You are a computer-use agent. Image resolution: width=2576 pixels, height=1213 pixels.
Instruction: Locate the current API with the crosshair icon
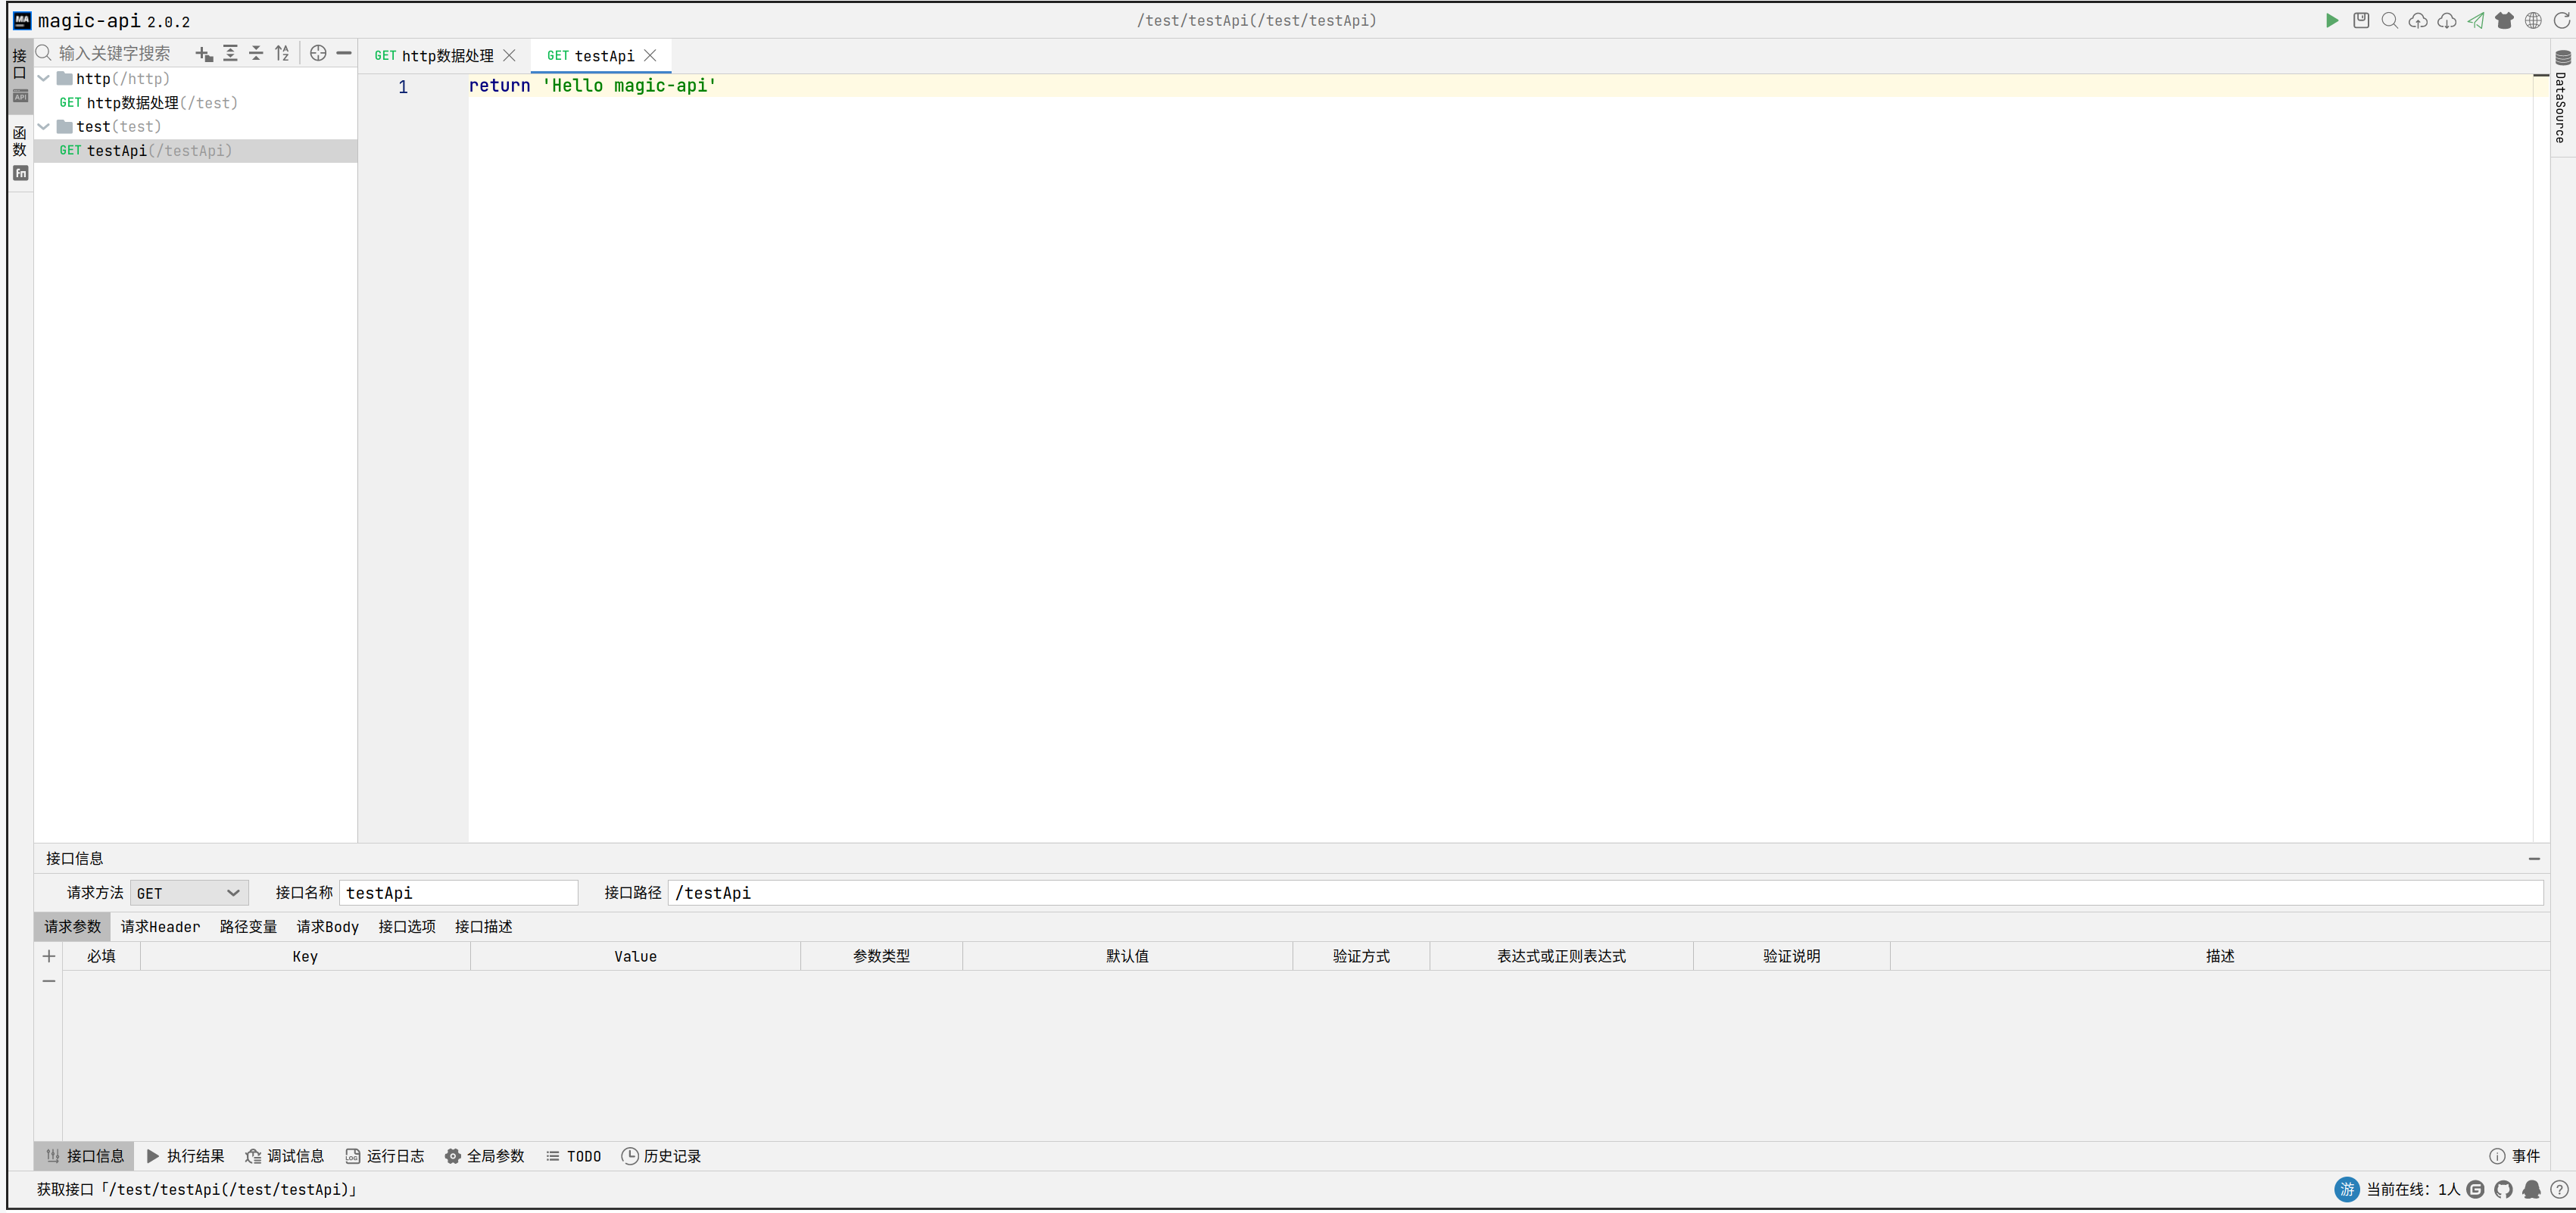click(318, 53)
